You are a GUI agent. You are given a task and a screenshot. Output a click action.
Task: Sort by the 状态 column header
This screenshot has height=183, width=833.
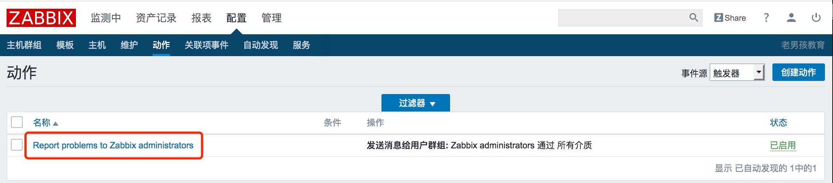tap(778, 123)
